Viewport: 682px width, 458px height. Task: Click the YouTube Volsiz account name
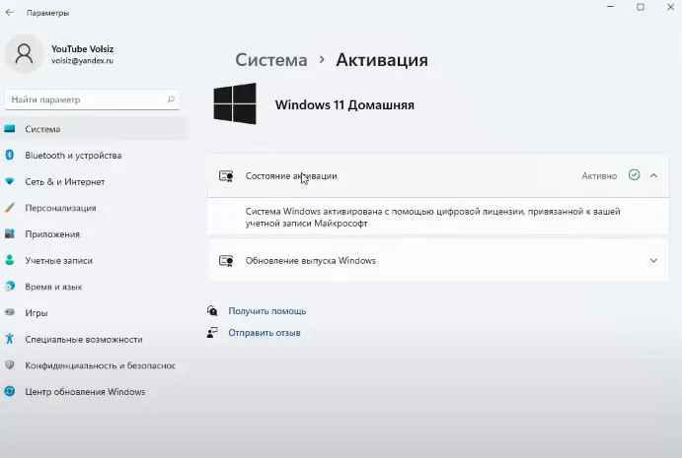(82, 49)
